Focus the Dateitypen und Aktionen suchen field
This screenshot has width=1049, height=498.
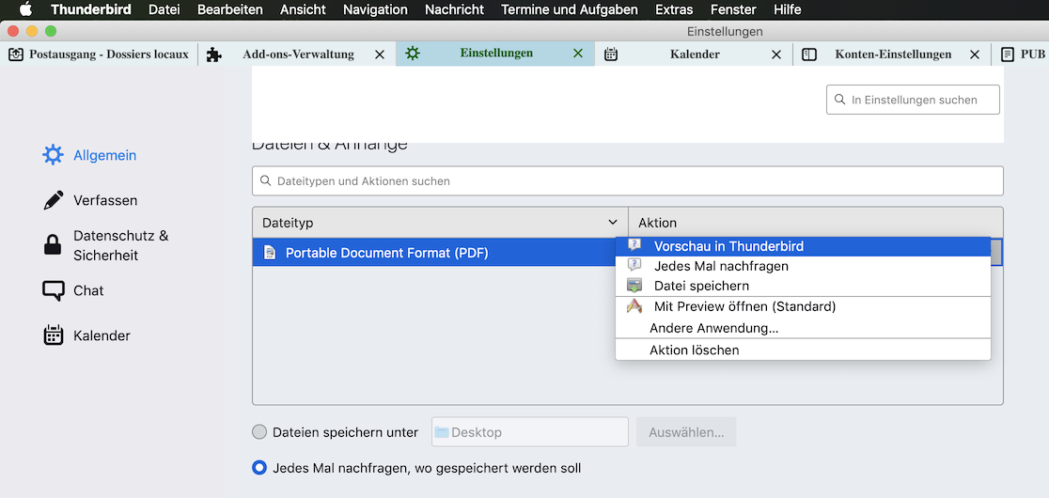pos(628,181)
